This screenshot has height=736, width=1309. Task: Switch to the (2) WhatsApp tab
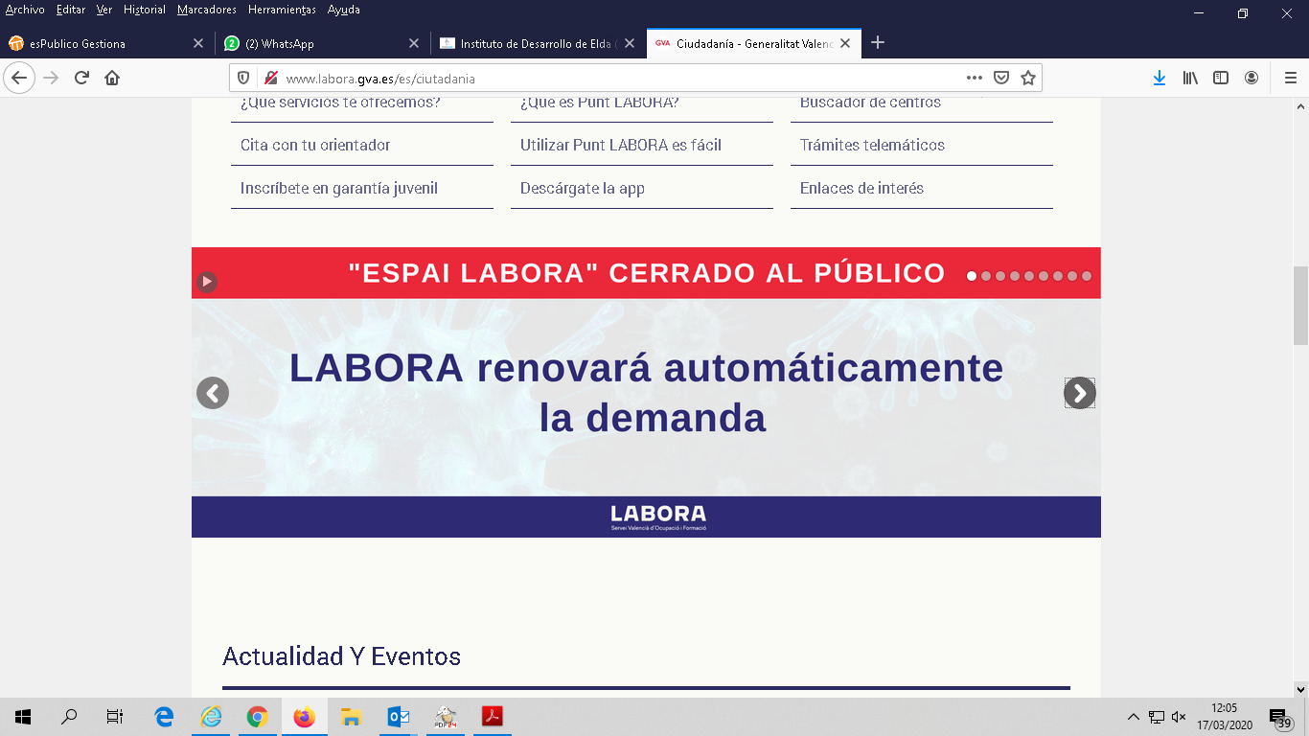pos(322,43)
